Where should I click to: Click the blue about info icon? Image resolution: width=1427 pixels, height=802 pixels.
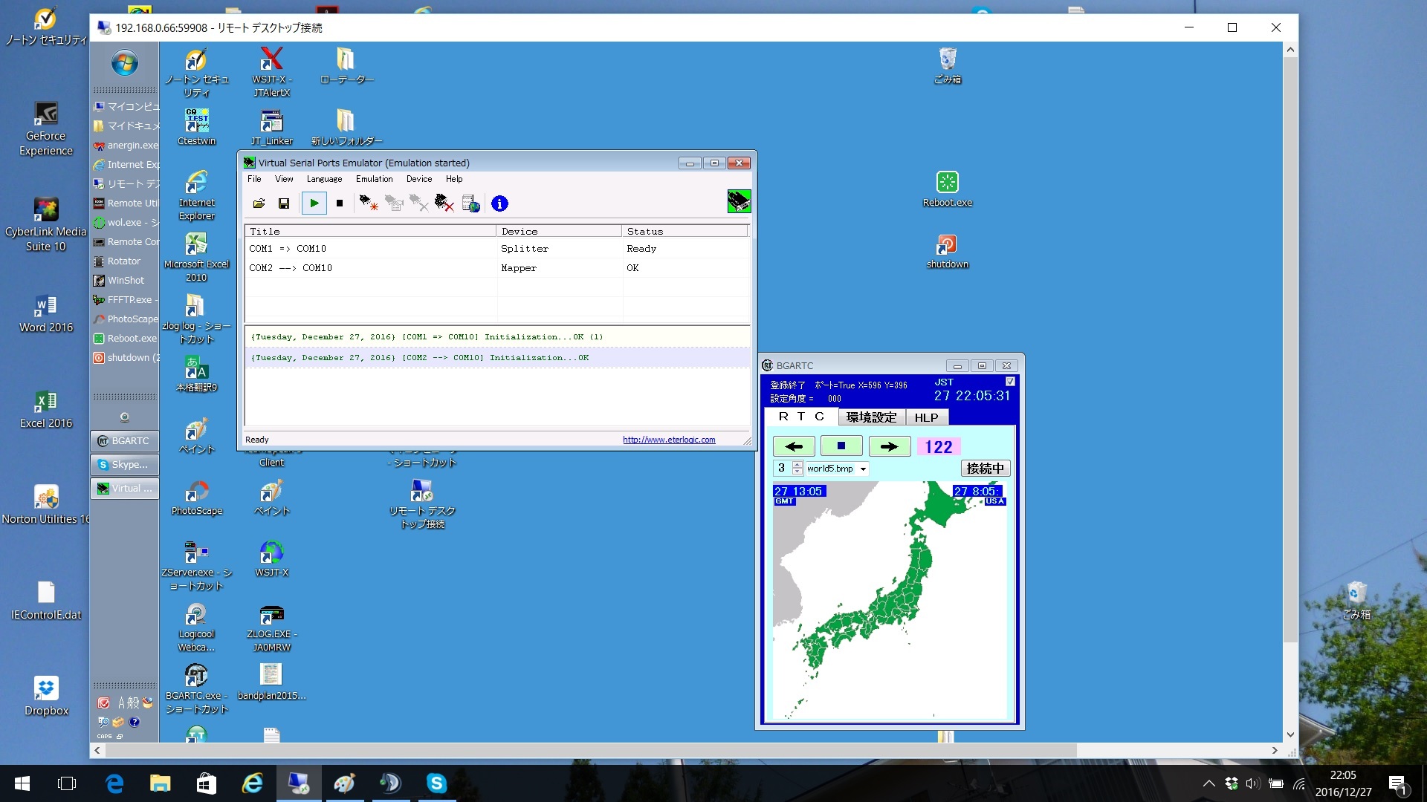tap(499, 203)
